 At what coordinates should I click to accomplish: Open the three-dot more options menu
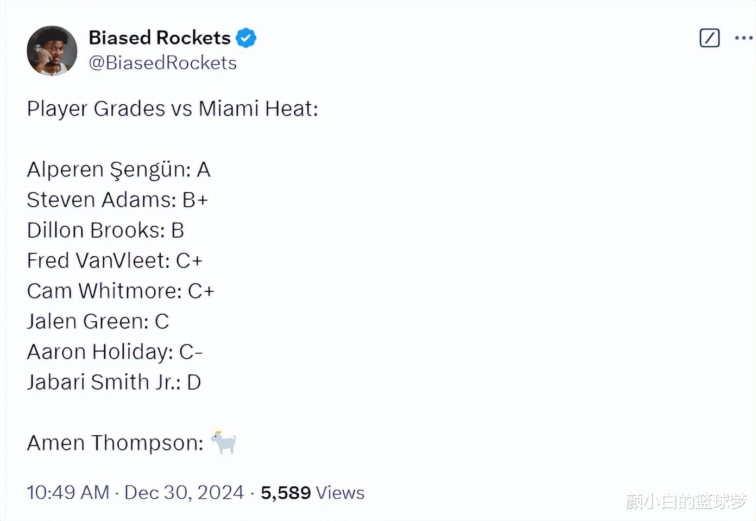pos(744,38)
